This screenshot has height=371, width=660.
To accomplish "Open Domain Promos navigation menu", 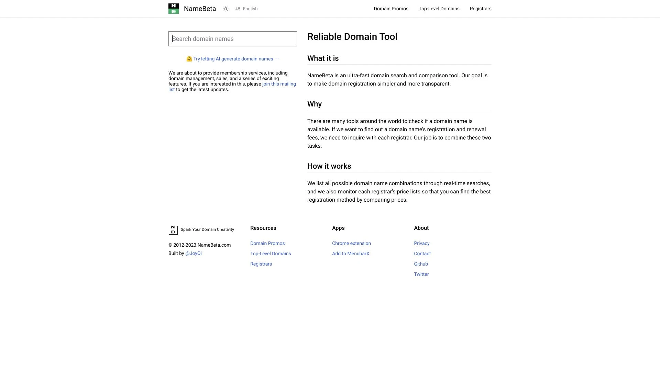I will click(x=391, y=9).
